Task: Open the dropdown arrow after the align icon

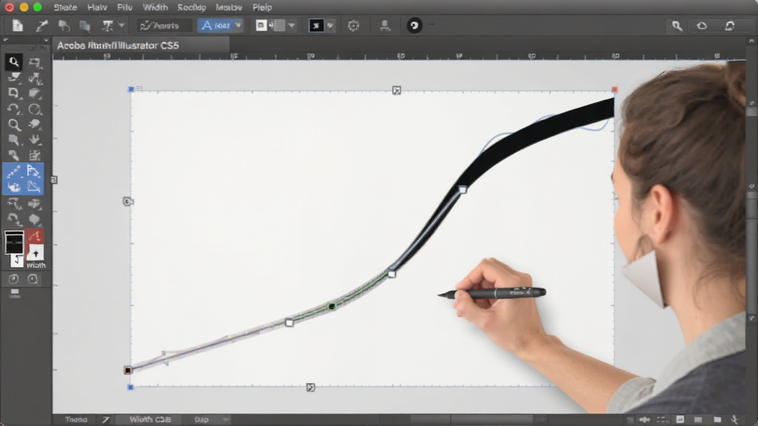Action: 121,26
